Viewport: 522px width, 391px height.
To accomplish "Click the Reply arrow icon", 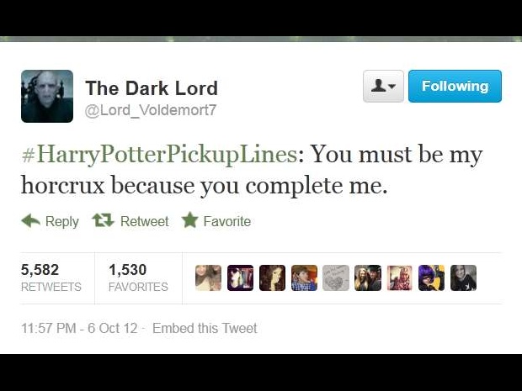I will [30, 221].
